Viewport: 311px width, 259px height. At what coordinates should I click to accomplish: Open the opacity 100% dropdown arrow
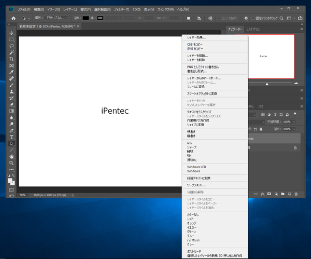click(294, 122)
